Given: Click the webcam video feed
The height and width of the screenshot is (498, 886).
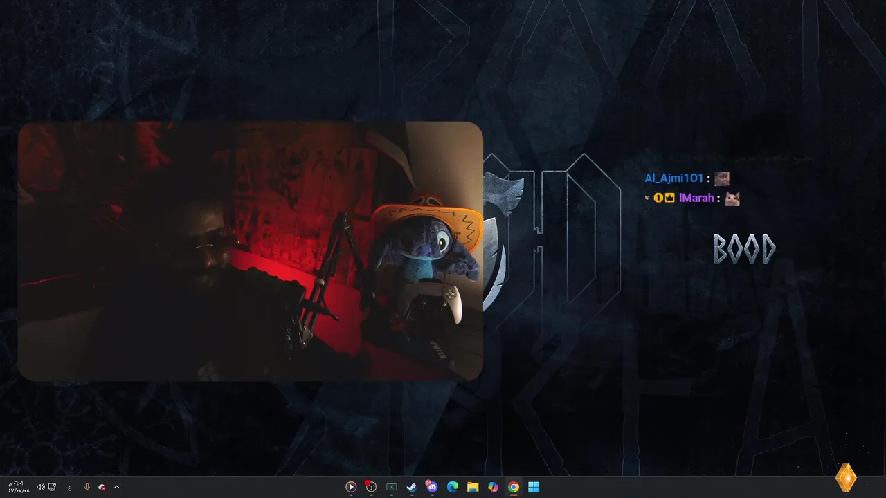Looking at the screenshot, I should 250,251.
